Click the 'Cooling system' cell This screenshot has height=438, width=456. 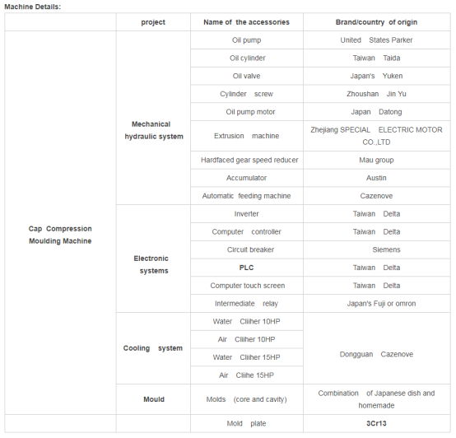tap(153, 348)
